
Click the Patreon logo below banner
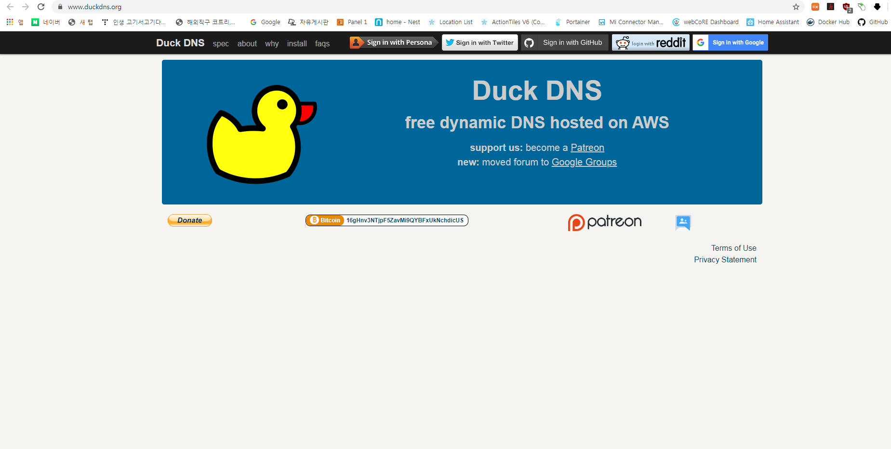coord(604,222)
